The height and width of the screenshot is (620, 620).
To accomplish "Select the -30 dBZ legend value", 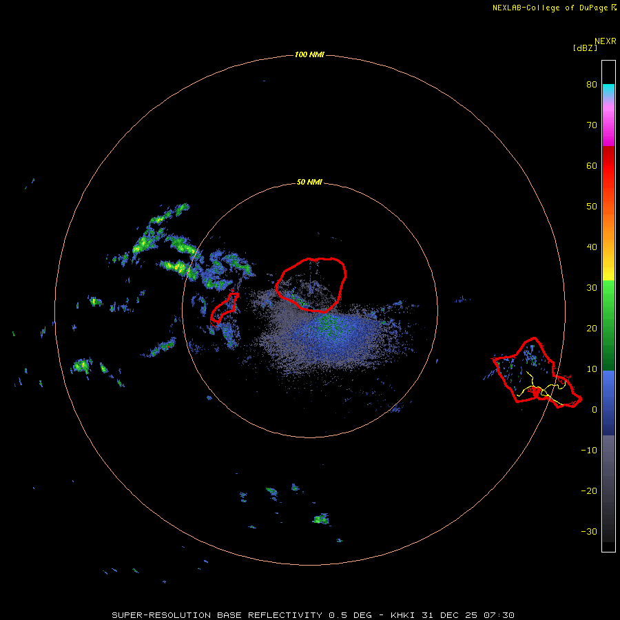I will pyautogui.click(x=589, y=532).
